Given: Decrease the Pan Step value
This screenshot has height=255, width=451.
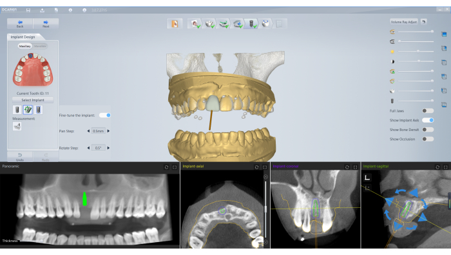Looking at the screenshot, I should (x=88, y=131).
